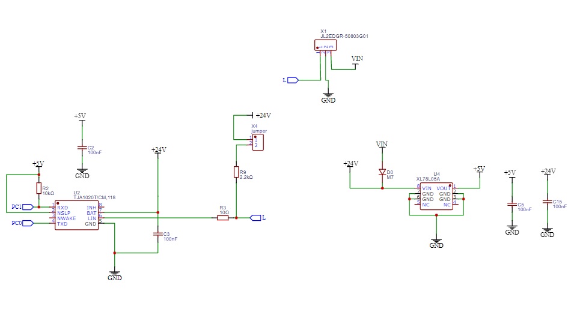Select the 'M7' value of diode D0
The height and width of the screenshot is (324, 583).
point(390,178)
